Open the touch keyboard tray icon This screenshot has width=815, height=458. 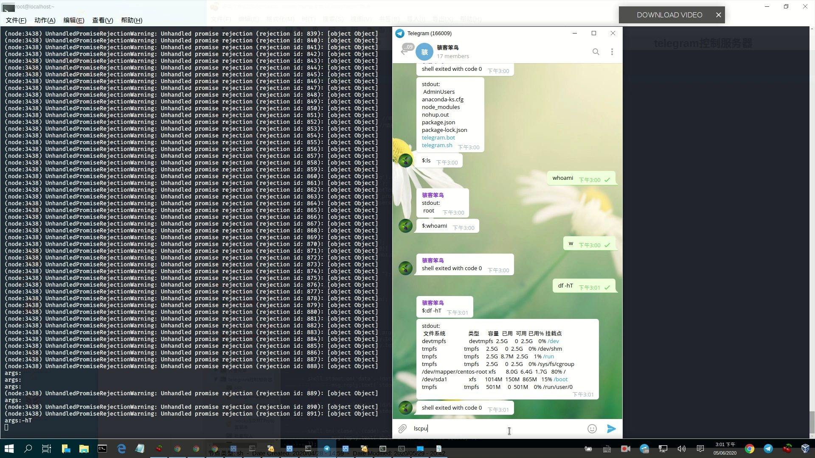point(607,449)
